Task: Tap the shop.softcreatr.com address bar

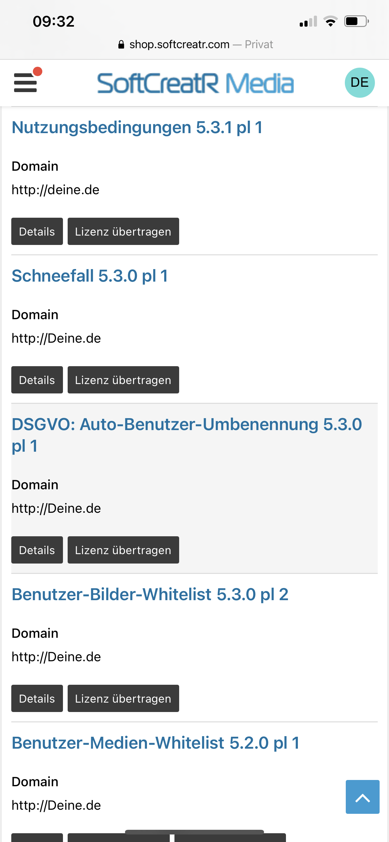Action: [x=179, y=44]
